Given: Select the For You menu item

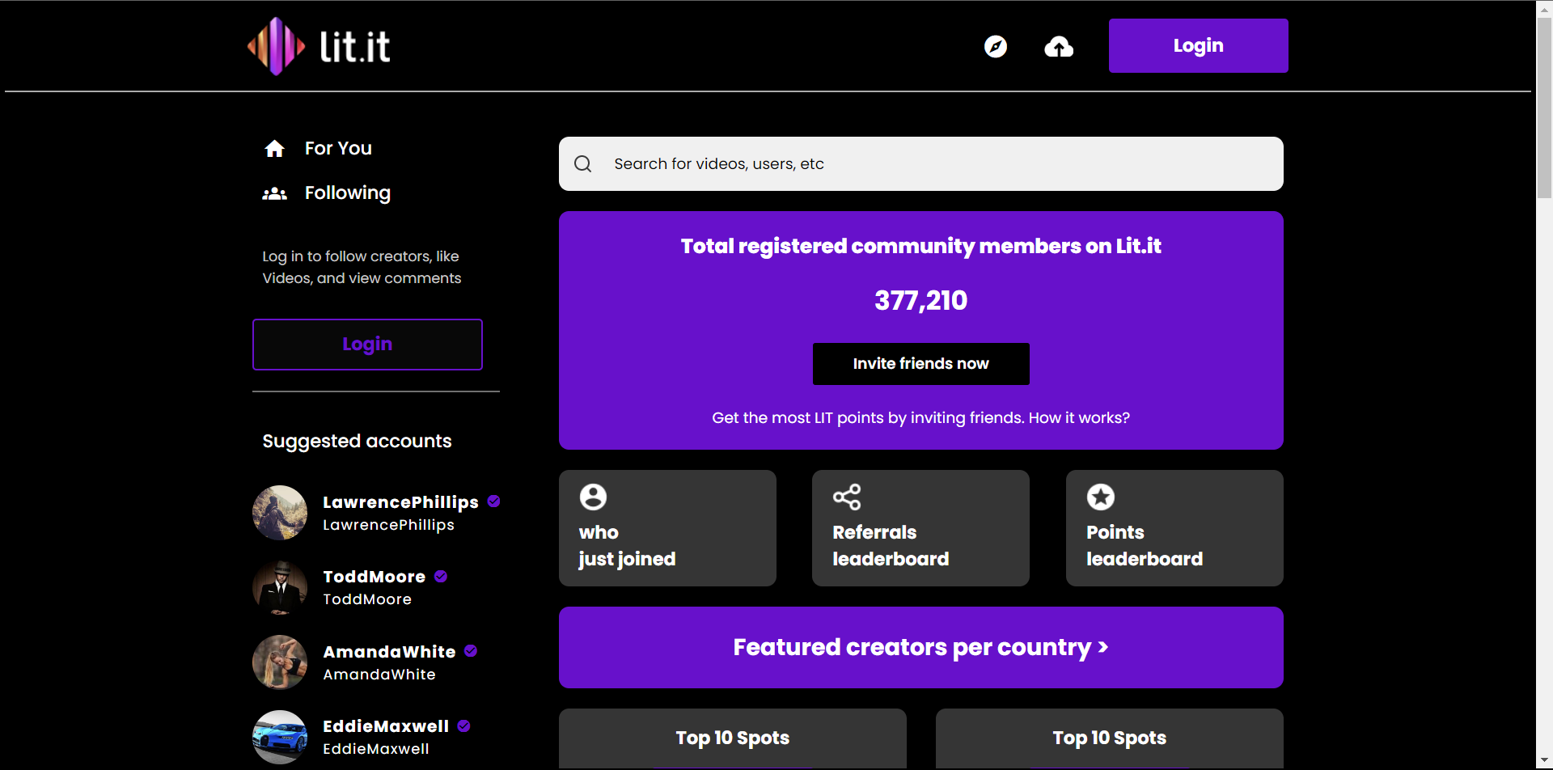Looking at the screenshot, I should tap(338, 149).
